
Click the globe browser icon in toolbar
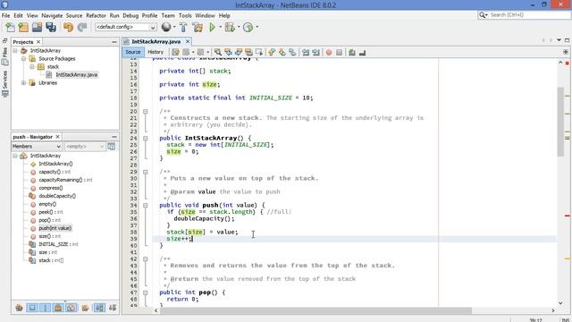[166, 27]
